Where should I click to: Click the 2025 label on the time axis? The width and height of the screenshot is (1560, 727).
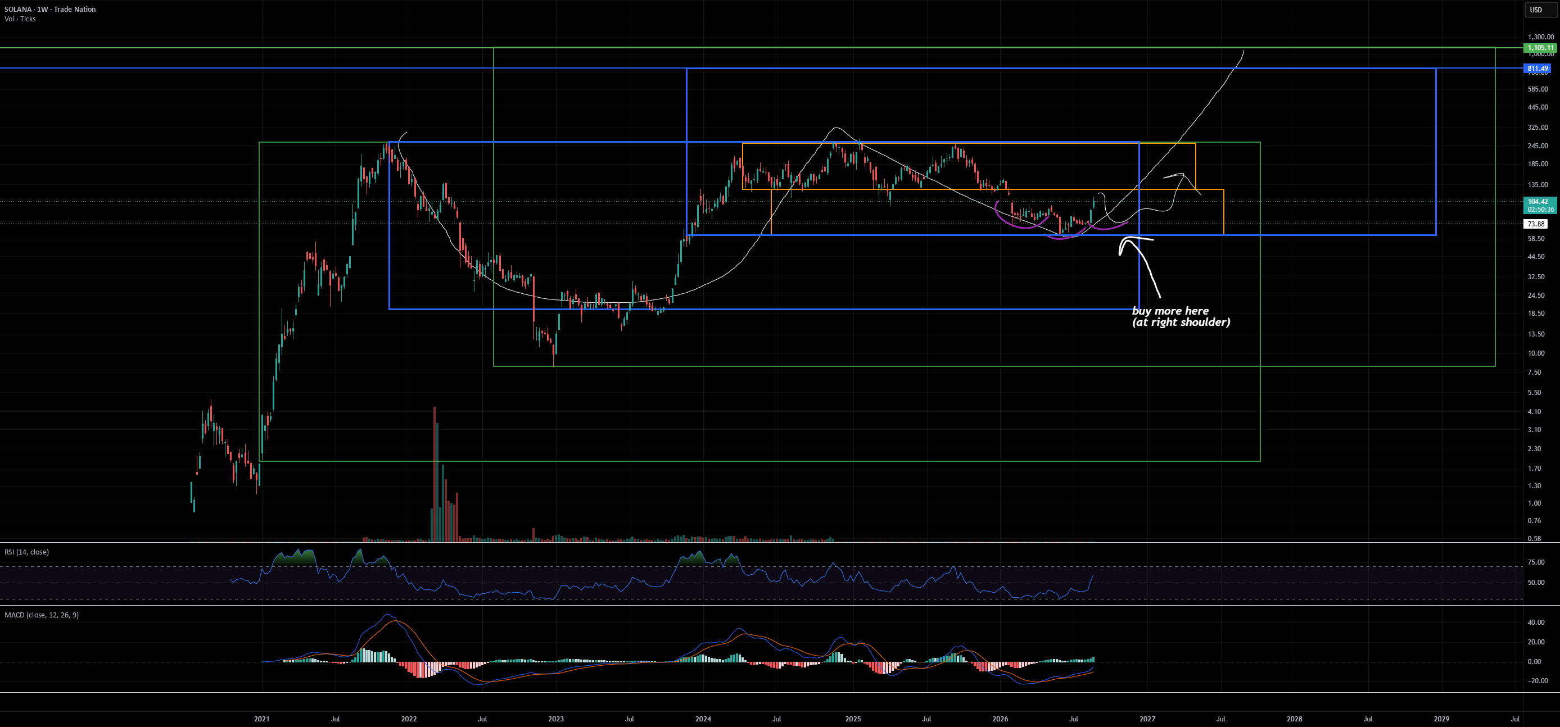coord(853,719)
